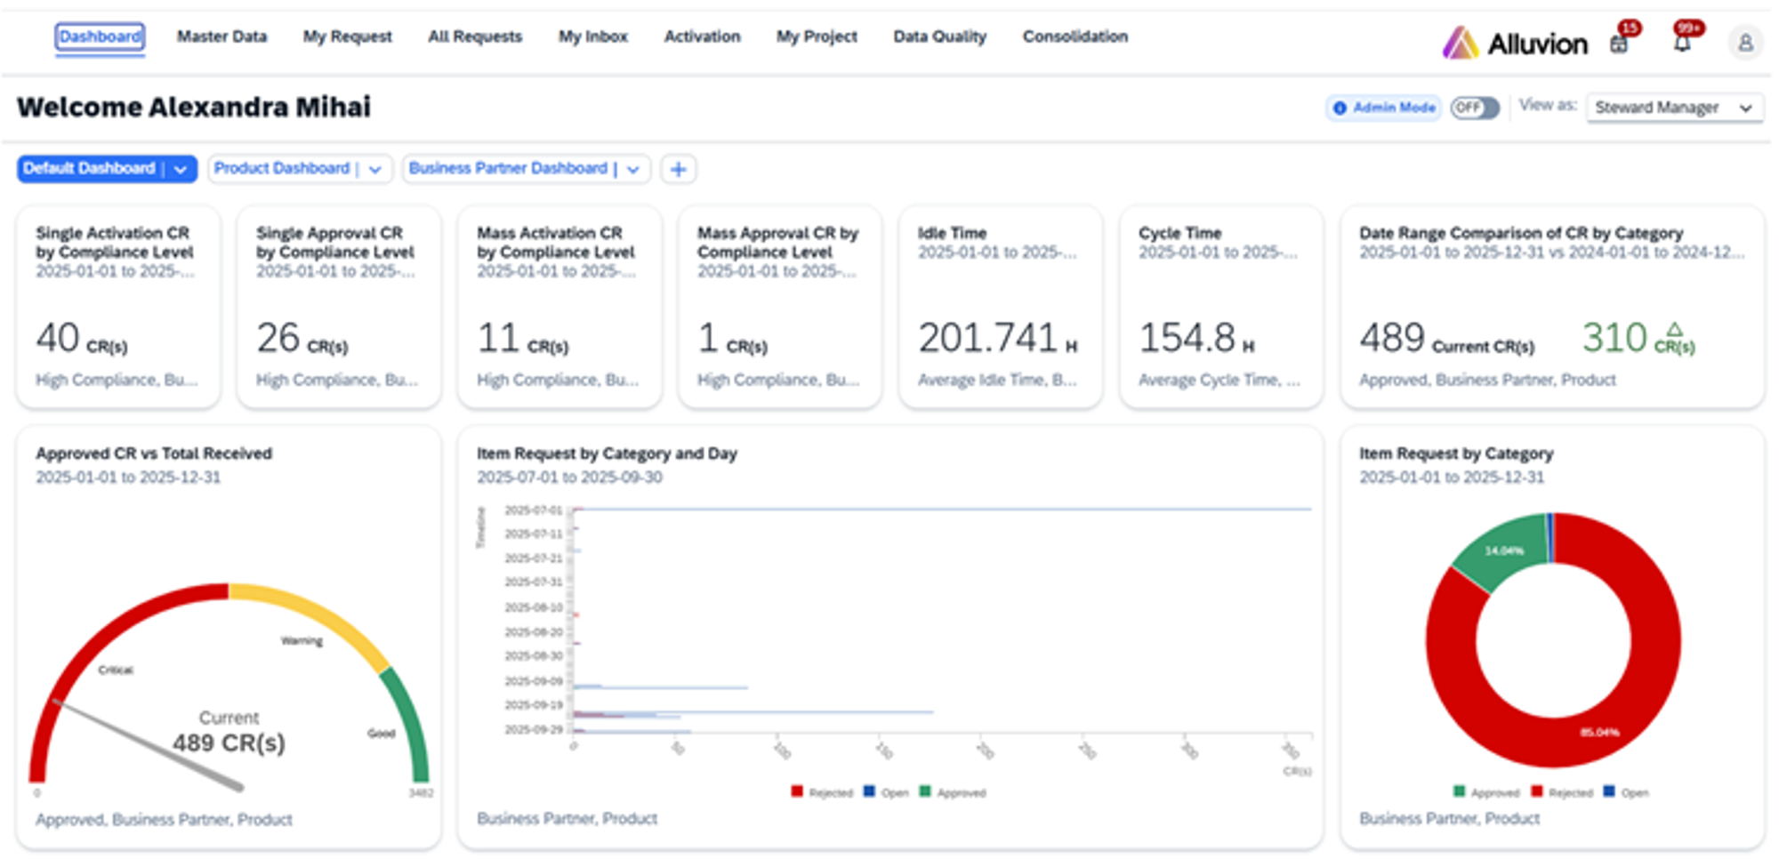Click the red Rejected legend swatch
Screen dimensions: 1779x859
point(1535,792)
